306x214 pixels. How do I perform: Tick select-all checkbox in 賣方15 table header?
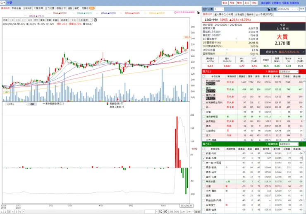coord(204,149)
